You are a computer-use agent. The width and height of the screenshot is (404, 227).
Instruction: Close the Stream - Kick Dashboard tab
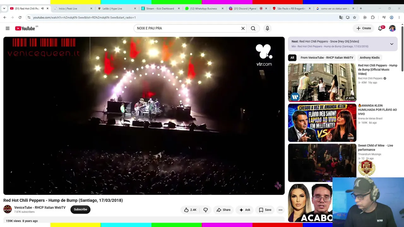[179, 9]
